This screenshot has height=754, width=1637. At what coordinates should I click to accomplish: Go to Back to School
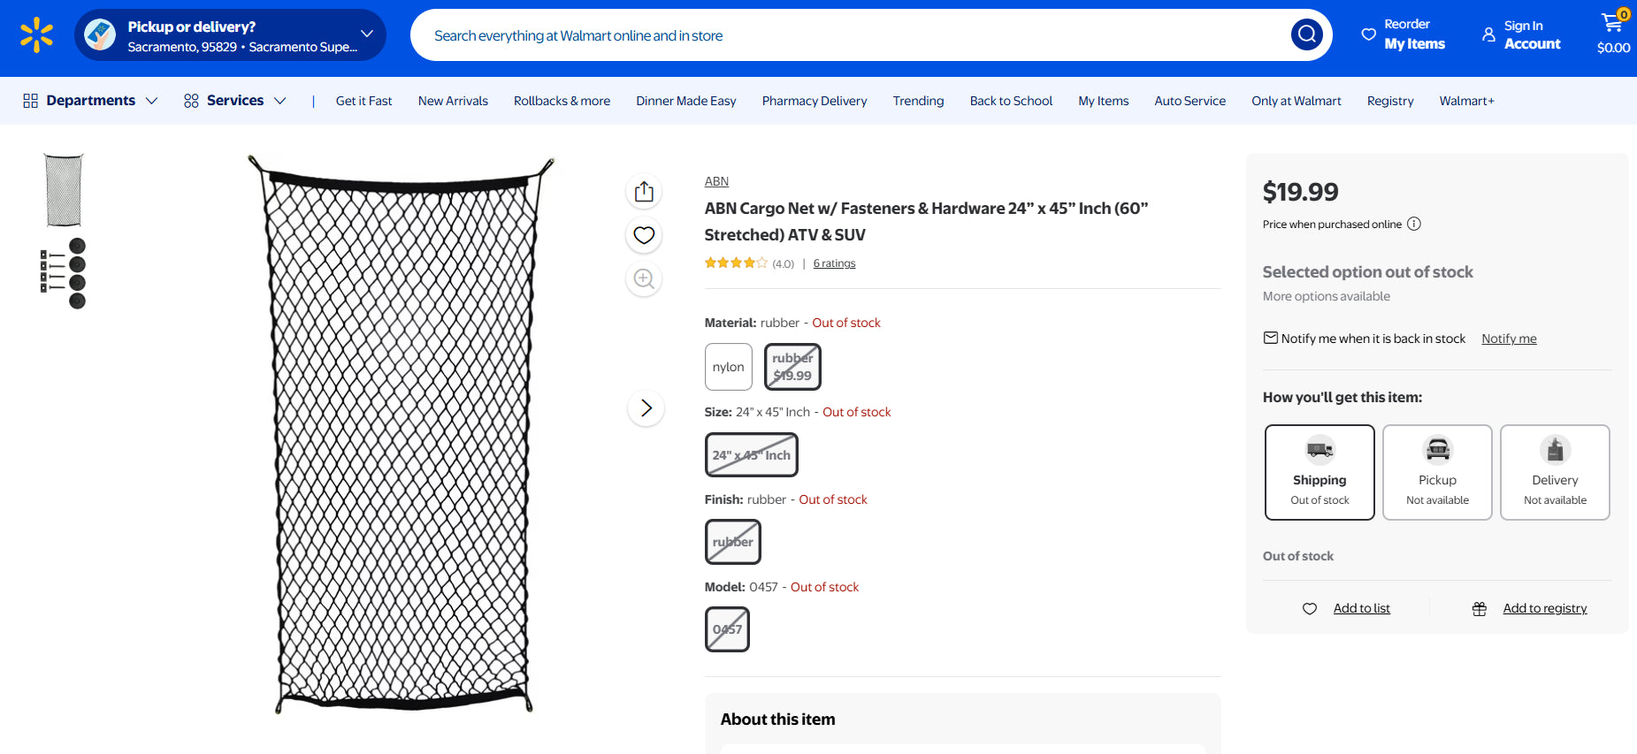[1011, 101]
